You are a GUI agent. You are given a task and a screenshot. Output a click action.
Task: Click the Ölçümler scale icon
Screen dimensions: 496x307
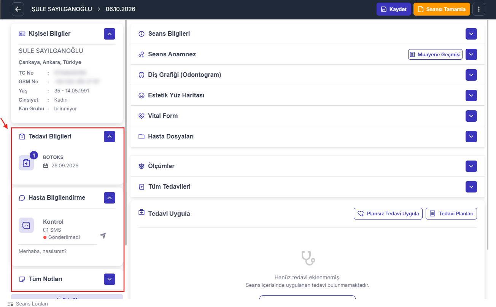pos(141,166)
